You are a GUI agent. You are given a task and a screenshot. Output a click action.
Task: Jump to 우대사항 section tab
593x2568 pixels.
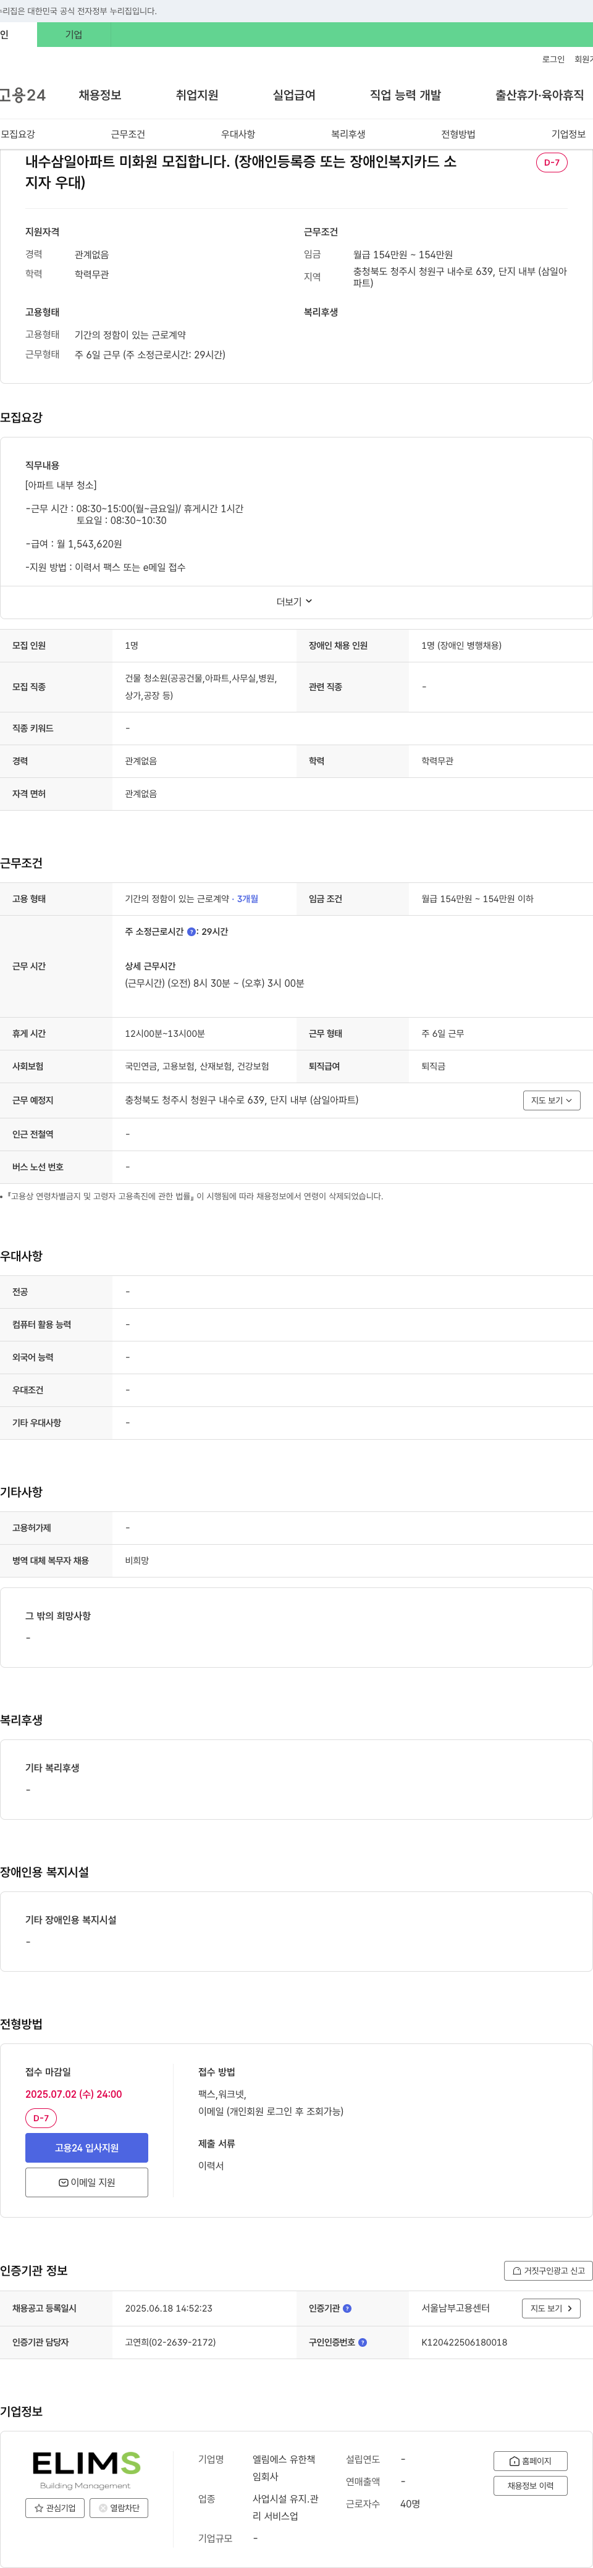tap(238, 135)
